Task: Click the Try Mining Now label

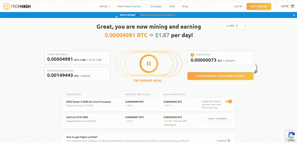Action: (x=148, y=81)
